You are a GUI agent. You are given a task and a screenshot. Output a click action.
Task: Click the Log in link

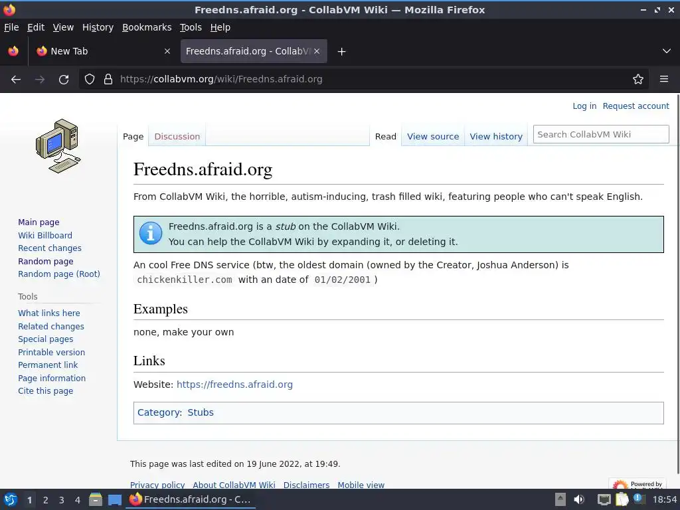[x=584, y=106]
